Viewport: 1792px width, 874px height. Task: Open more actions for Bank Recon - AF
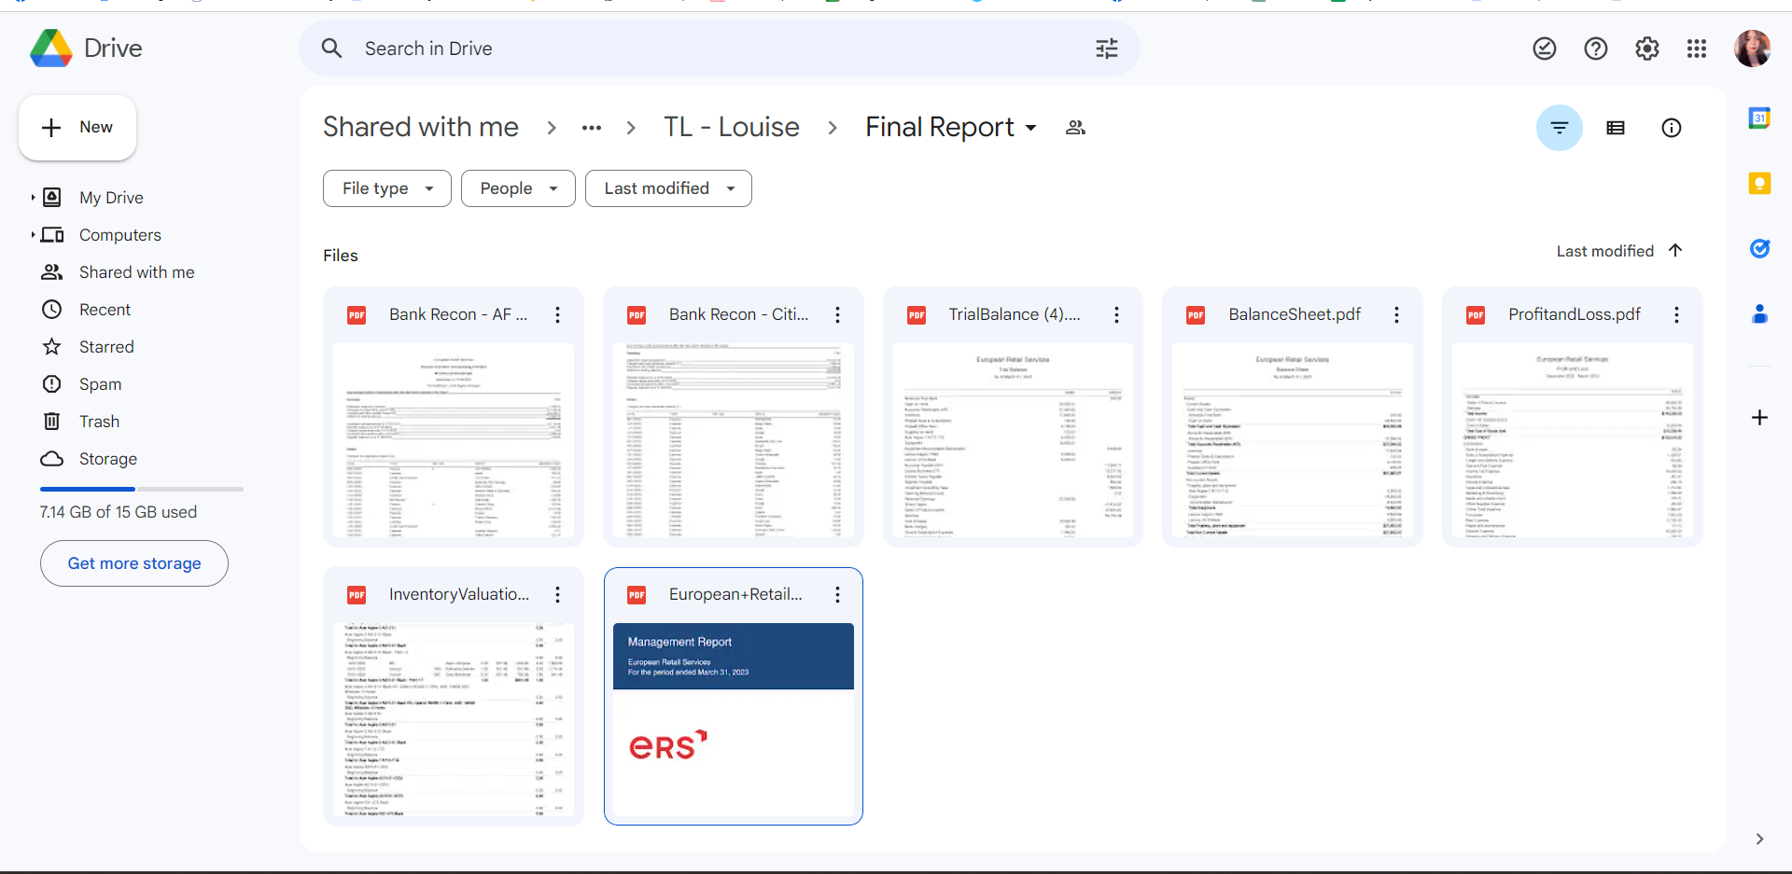pyautogui.click(x=557, y=315)
